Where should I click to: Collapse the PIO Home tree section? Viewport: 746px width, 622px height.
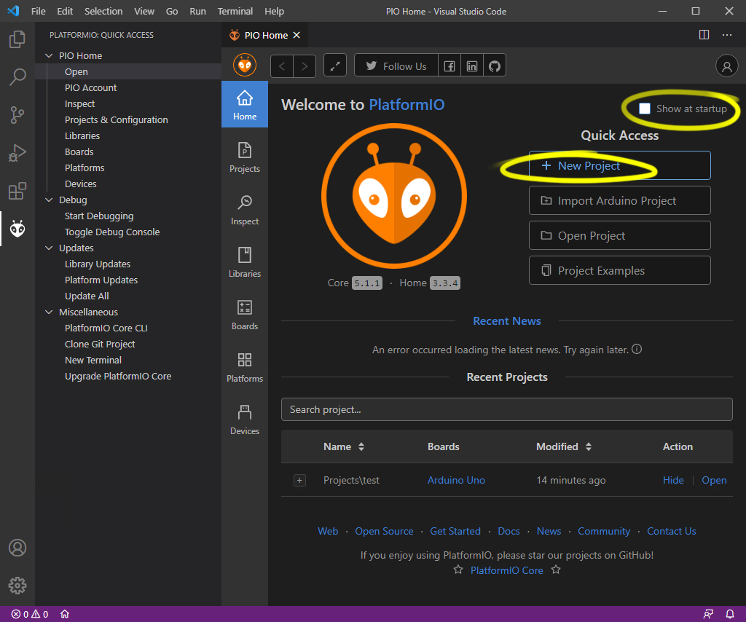coord(49,55)
